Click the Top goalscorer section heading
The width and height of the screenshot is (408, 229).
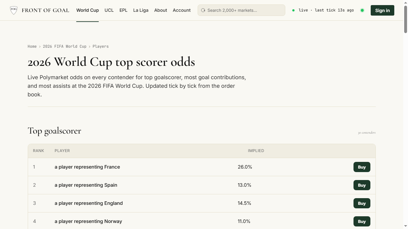55,131
